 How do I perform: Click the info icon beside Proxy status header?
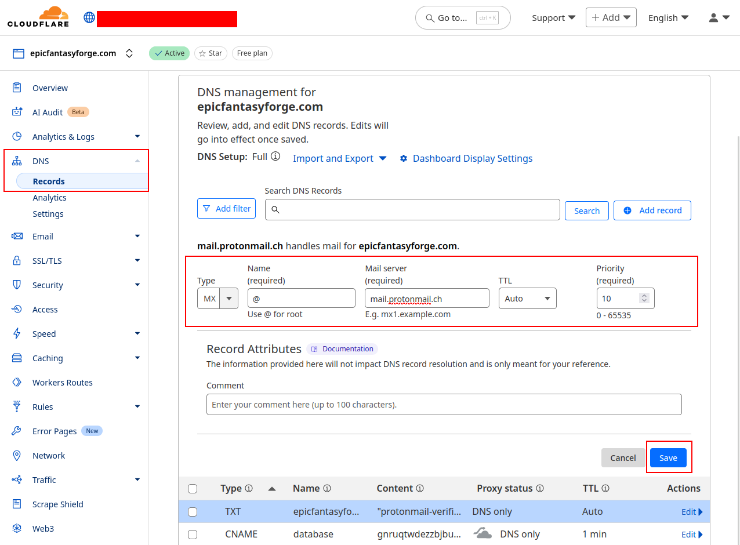(x=539, y=488)
